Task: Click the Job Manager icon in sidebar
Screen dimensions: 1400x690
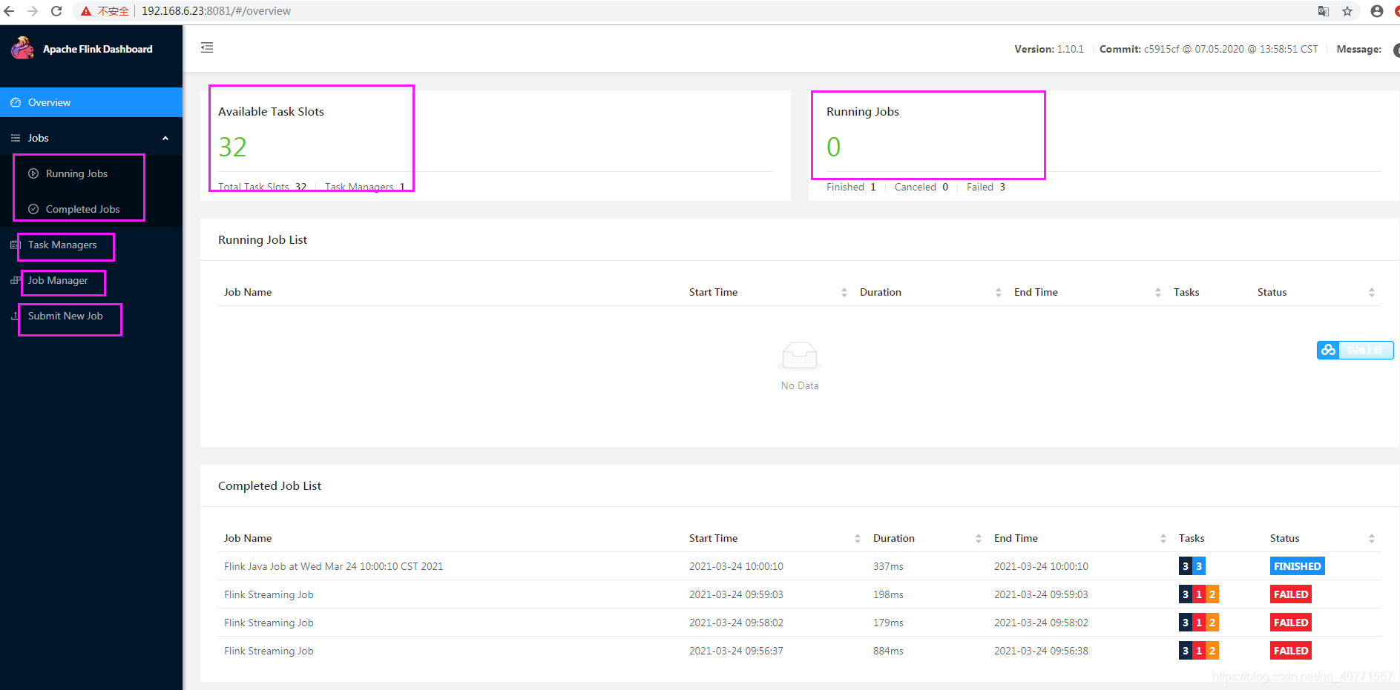Action: click(x=15, y=280)
